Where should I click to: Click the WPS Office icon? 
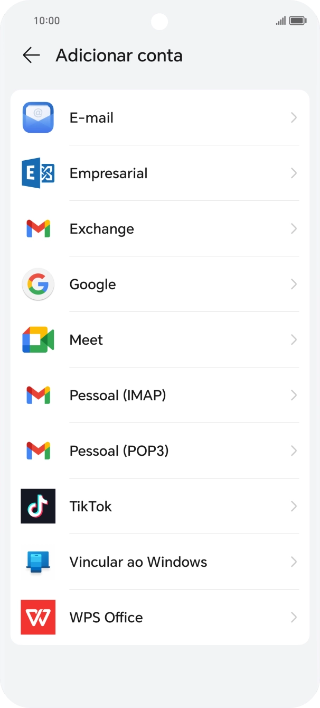click(37, 617)
